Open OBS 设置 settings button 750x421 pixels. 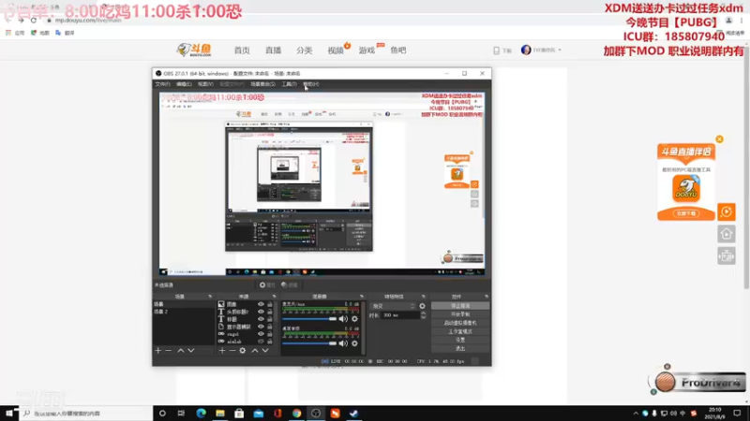[x=460, y=340]
